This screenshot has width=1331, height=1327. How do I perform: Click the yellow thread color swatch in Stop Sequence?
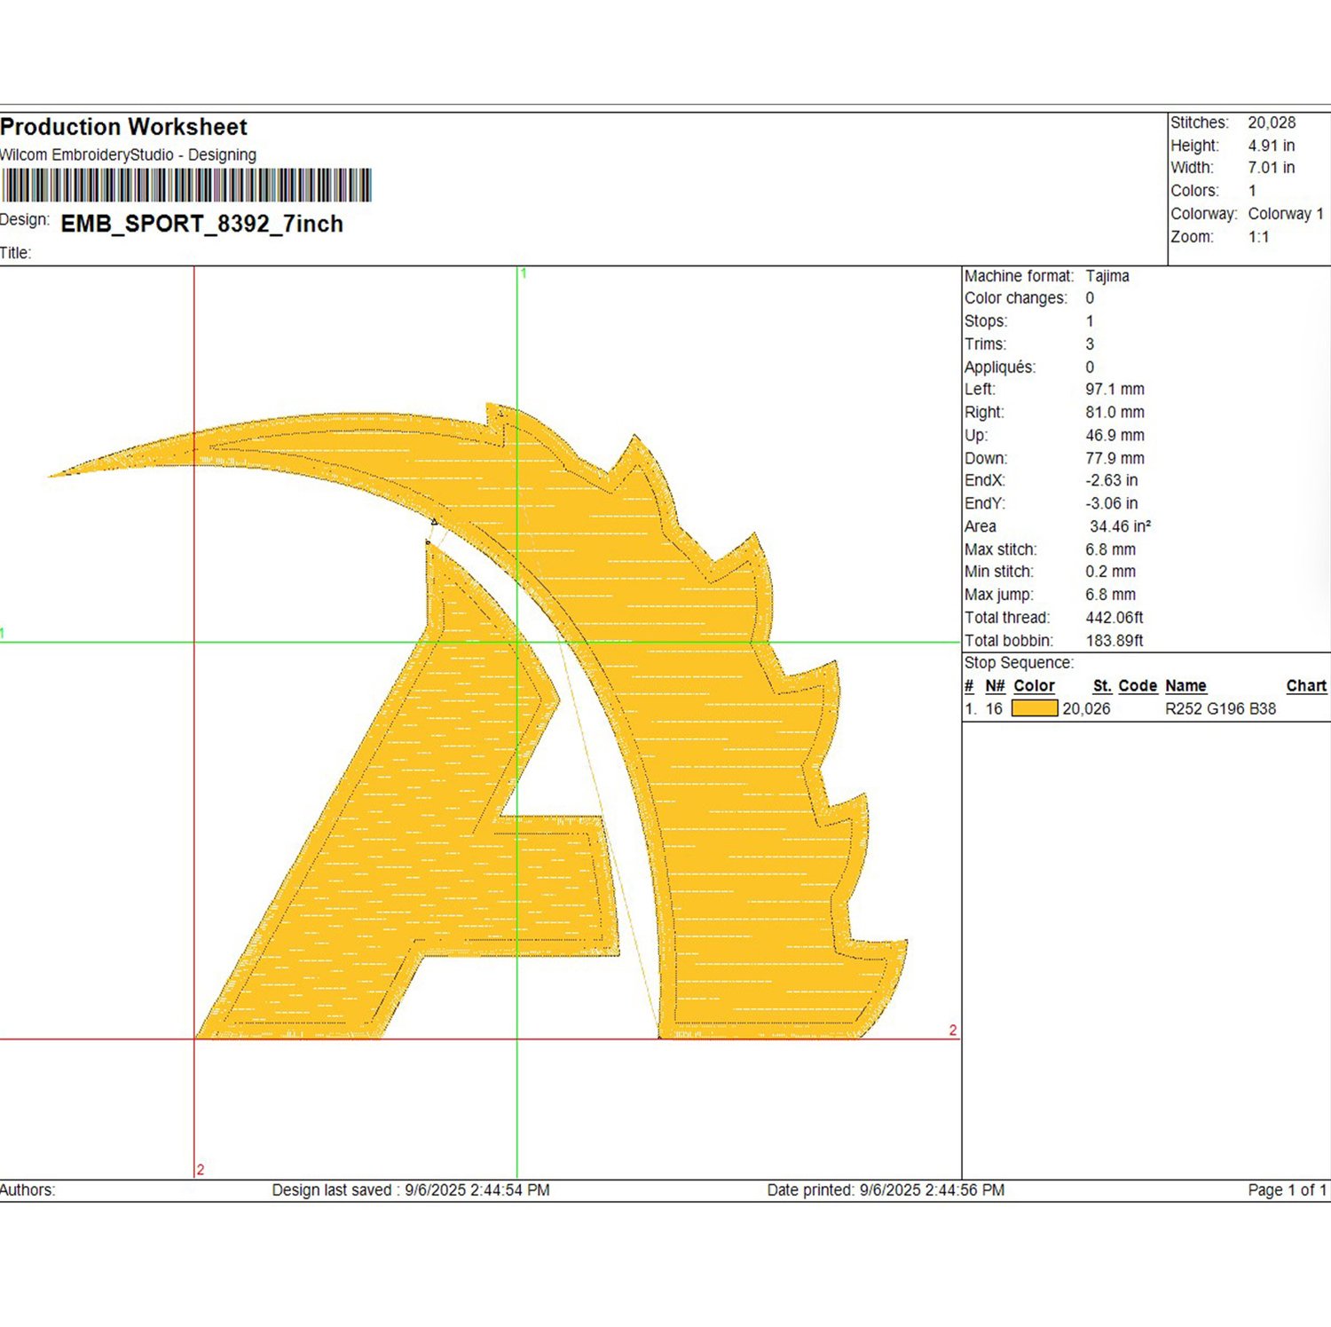(1035, 708)
